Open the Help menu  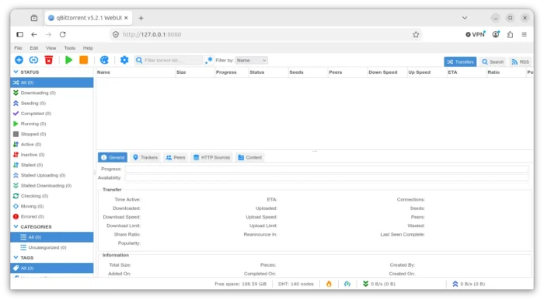click(x=88, y=48)
